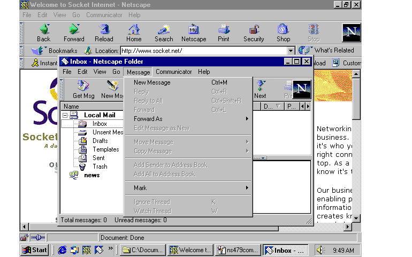Click the volume speaker tray icon
This screenshot has height=257, width=412.
pos(321,250)
